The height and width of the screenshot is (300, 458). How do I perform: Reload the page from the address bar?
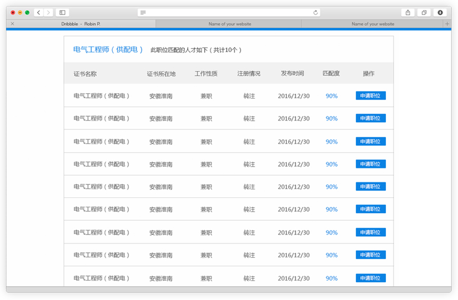pyautogui.click(x=315, y=13)
